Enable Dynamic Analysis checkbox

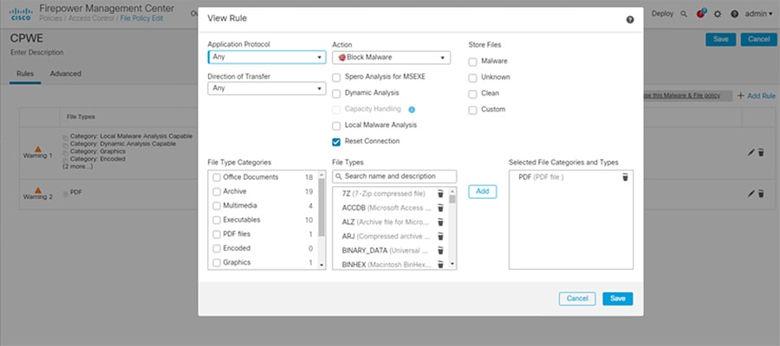[336, 93]
